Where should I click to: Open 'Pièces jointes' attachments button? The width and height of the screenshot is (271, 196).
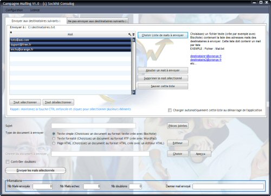[x=178, y=126]
